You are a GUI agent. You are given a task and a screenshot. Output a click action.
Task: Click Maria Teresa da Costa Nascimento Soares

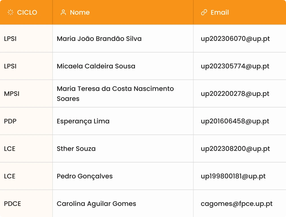tap(115, 94)
